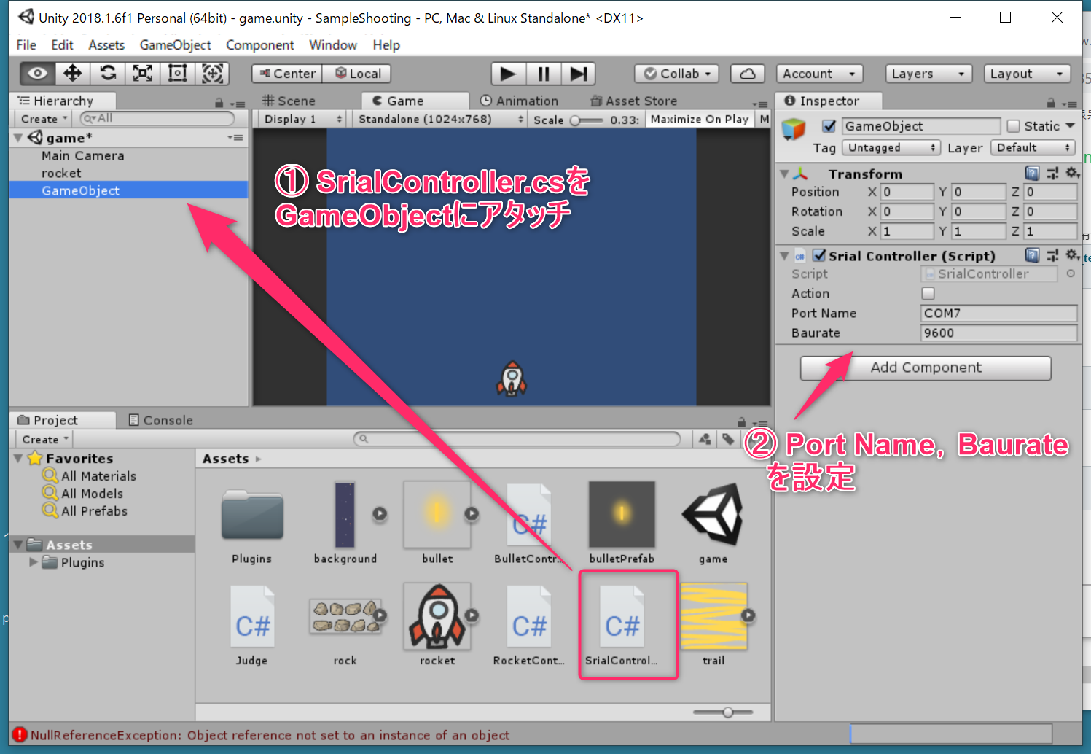
Task: Open the Help menu
Action: click(x=386, y=45)
